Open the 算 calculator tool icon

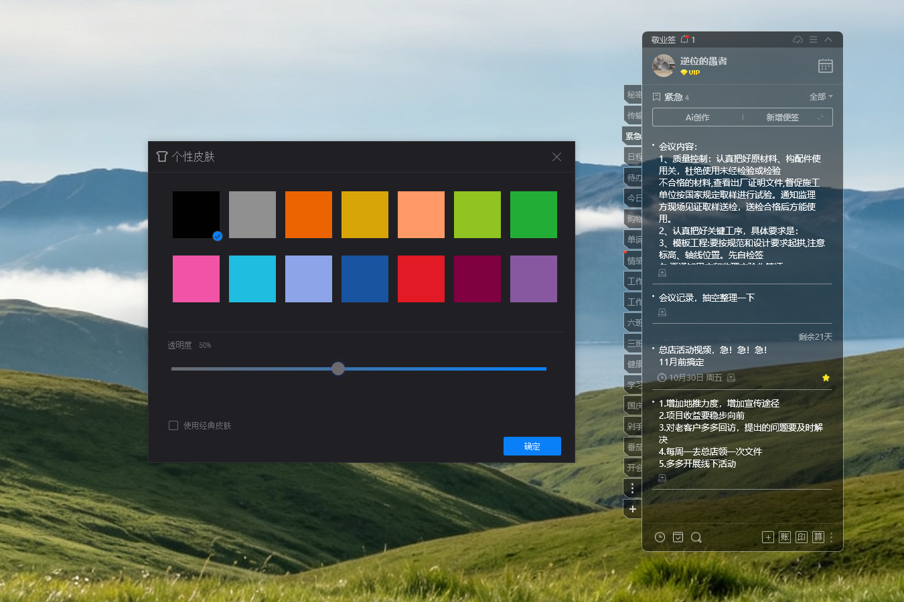(818, 537)
